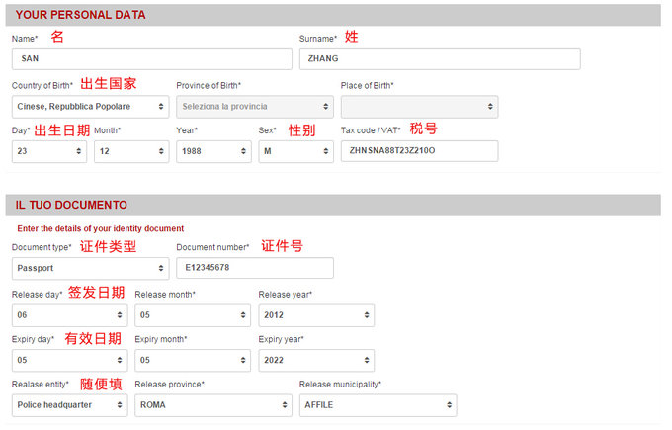Image resolution: width=672 pixels, height=430 pixels.
Task: Open the Release year dropdown showing 2012
Action: pyautogui.click(x=316, y=315)
